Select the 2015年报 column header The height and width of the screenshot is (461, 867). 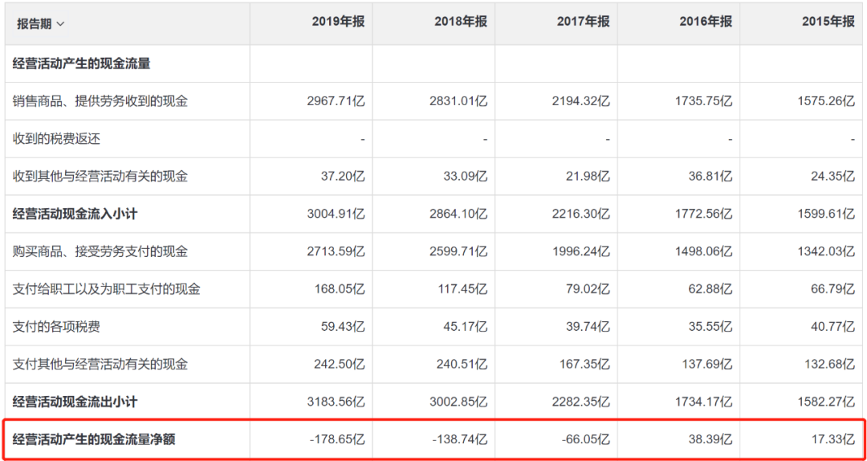pyautogui.click(x=828, y=22)
